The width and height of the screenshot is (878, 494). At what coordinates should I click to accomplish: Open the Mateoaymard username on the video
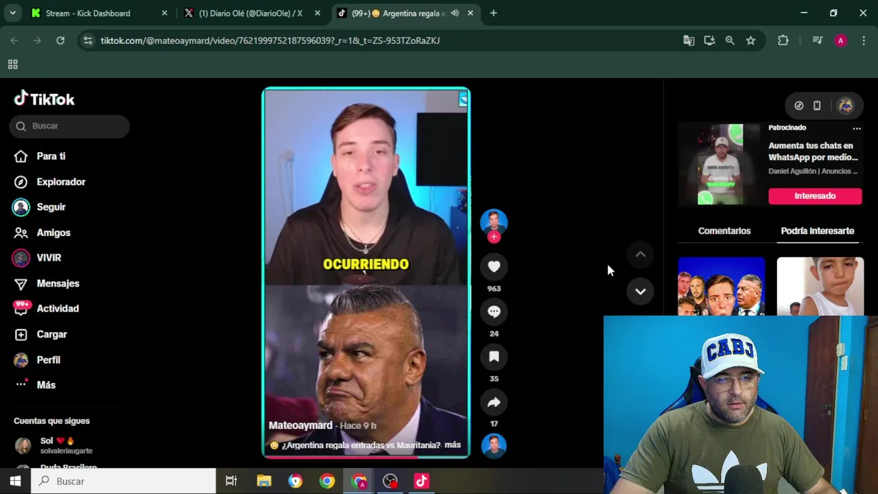[300, 425]
